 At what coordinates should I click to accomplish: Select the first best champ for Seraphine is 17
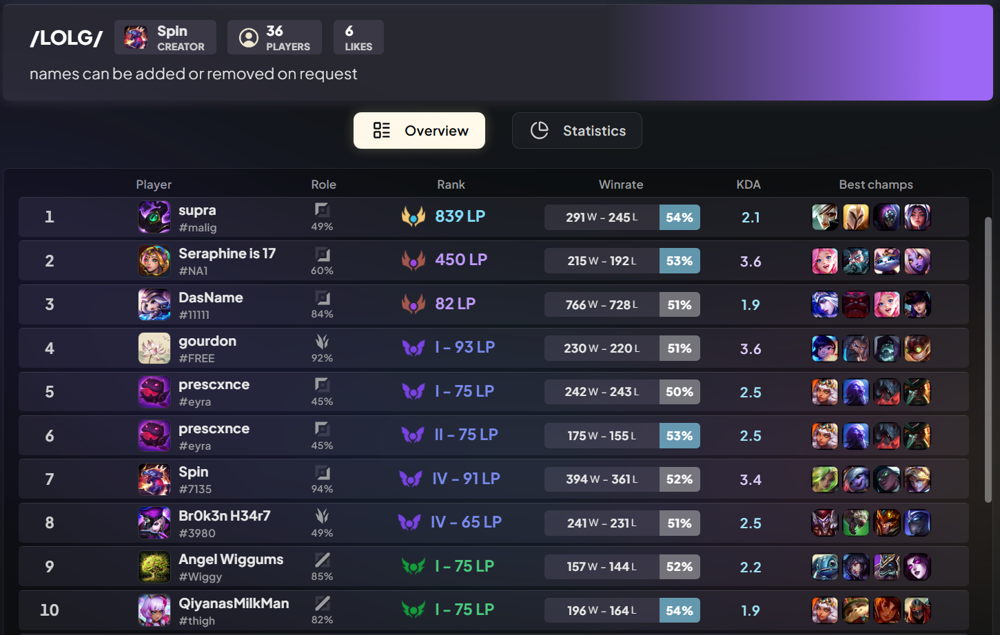tap(825, 261)
